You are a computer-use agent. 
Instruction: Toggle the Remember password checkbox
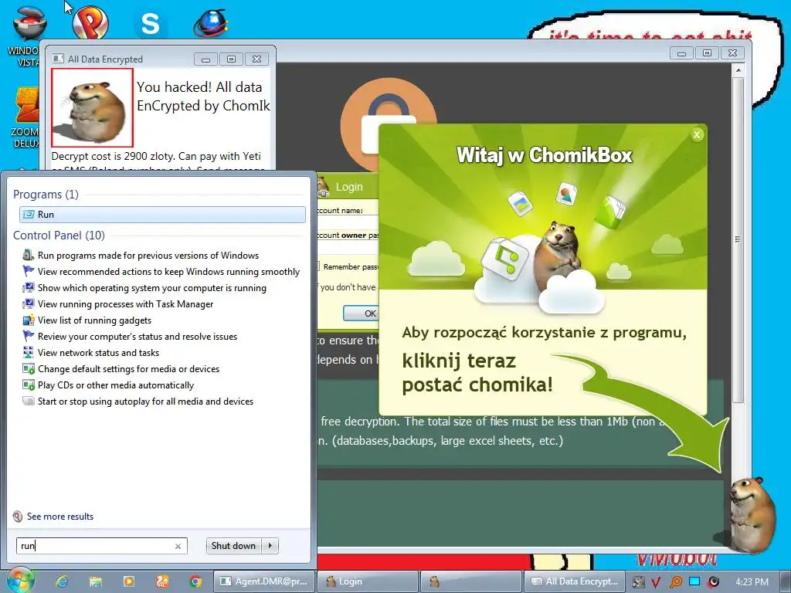pyautogui.click(x=317, y=266)
